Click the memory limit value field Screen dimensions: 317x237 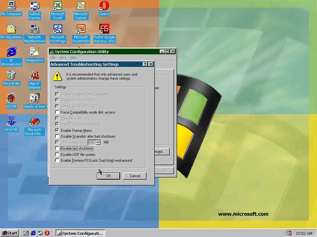click(92, 143)
